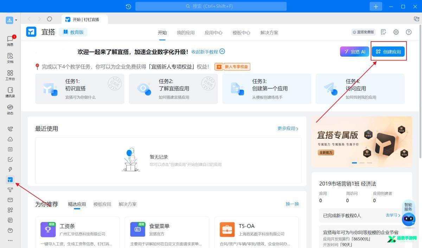Click the 教育版 badge
The height and width of the screenshot is (248, 422).
pyautogui.click(x=73, y=32)
